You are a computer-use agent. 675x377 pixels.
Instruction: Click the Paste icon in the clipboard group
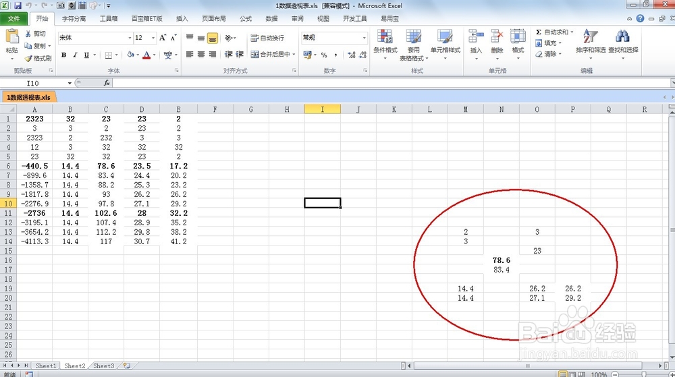tap(11, 37)
